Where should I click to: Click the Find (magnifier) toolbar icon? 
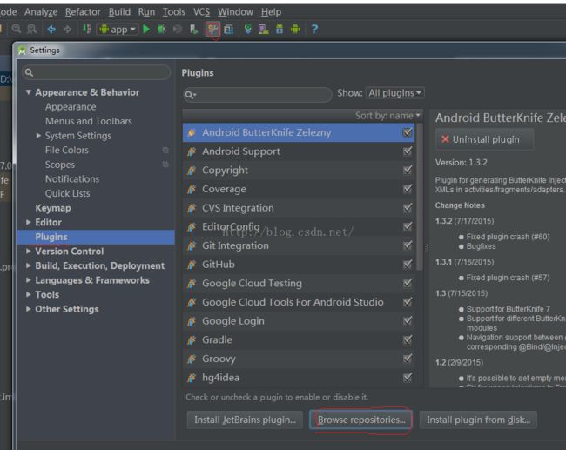[17, 29]
